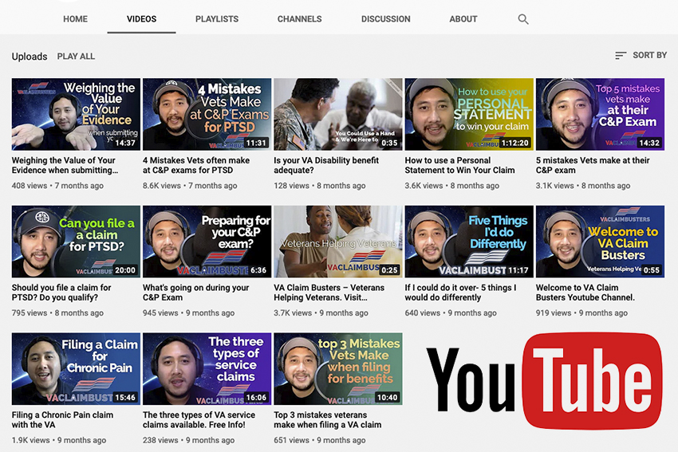
Task: Click title What's going on during your C&P Exam
Action: point(196,293)
